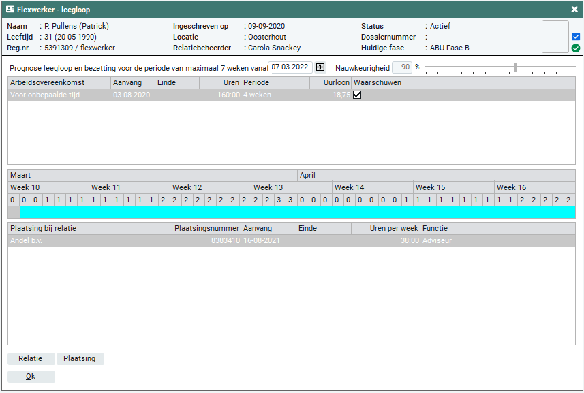
Task: Click the Nauwkeurigheid percentage field
Action: [x=402, y=67]
